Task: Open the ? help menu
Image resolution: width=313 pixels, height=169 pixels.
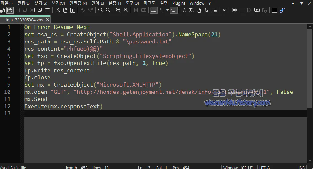Action: point(210,3)
